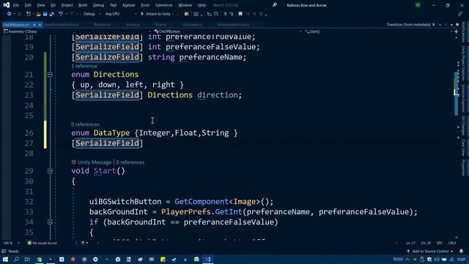Viewport: 469px width, 264px height.
Task: Click the toolbar folder browse icon
Action: tap(187, 14)
